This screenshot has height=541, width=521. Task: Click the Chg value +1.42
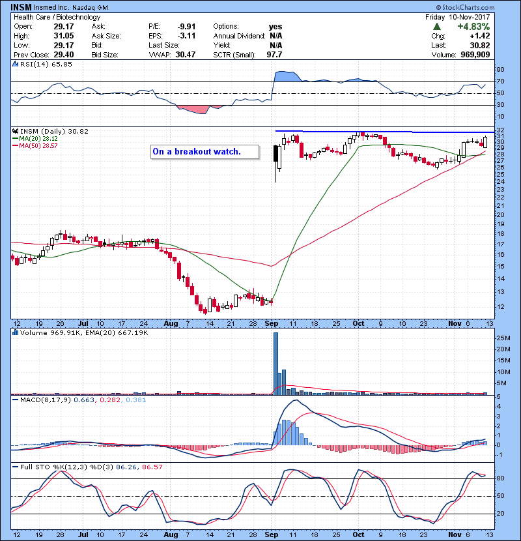click(479, 36)
